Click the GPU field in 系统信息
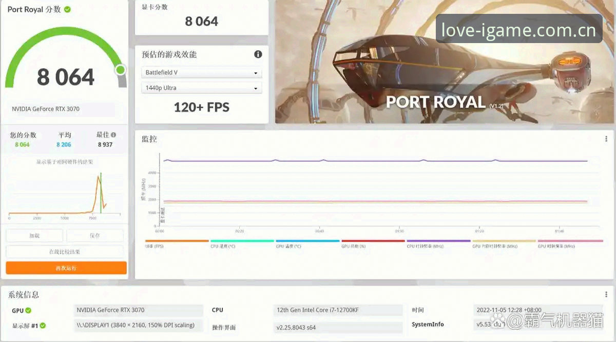Viewport: 616px width, 342px height. (139, 310)
